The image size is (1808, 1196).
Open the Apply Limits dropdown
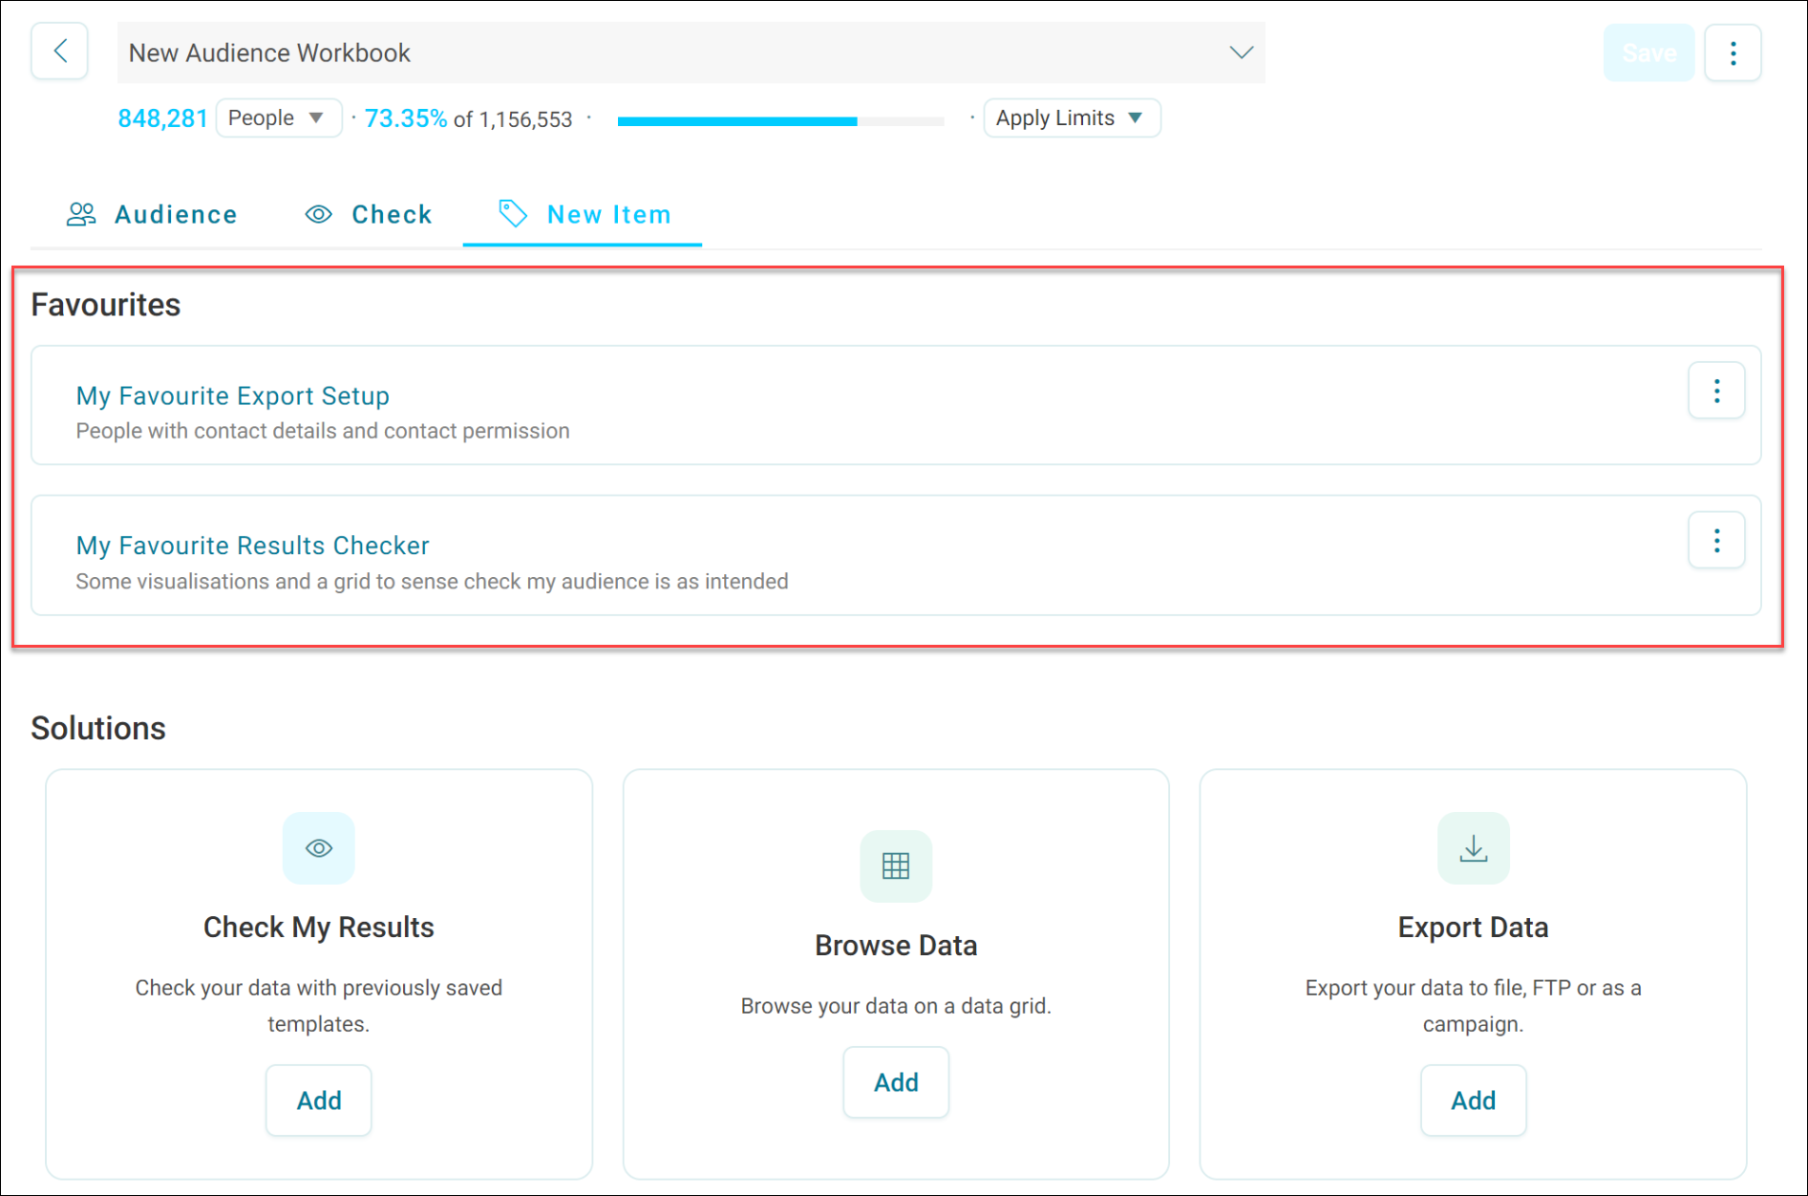(1072, 118)
